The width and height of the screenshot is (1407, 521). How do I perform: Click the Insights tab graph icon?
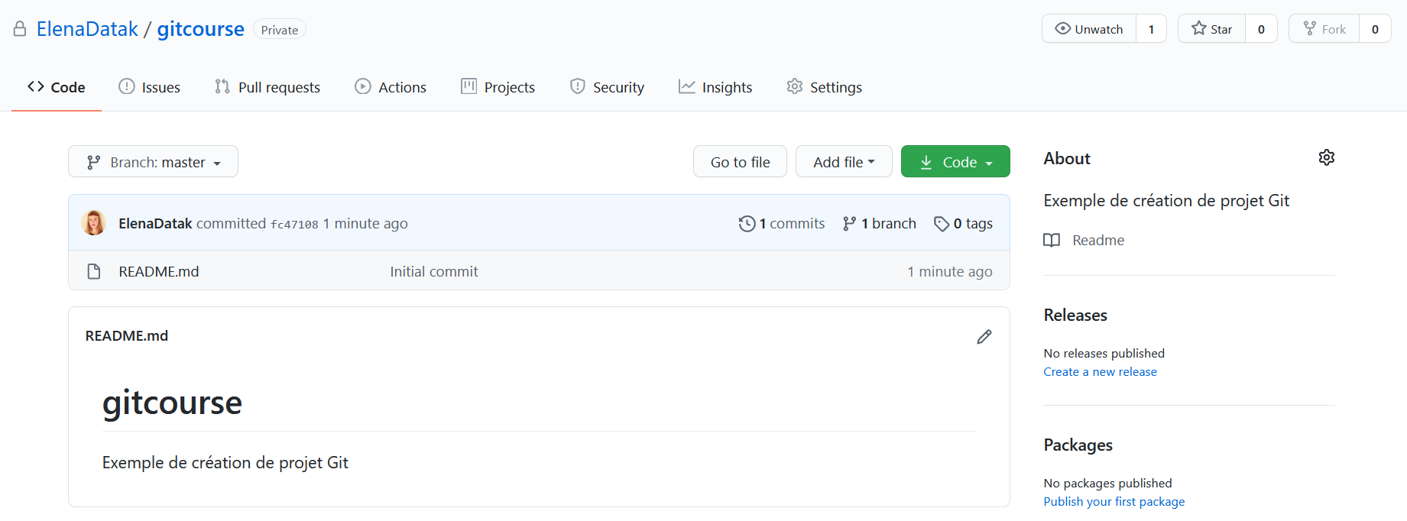687,86
